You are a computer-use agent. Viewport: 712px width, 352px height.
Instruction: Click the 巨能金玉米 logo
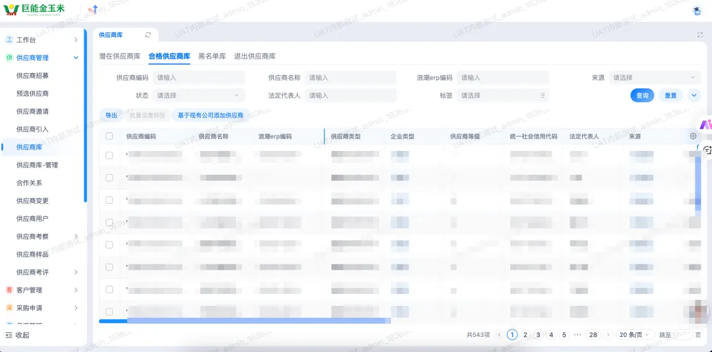coord(34,9)
